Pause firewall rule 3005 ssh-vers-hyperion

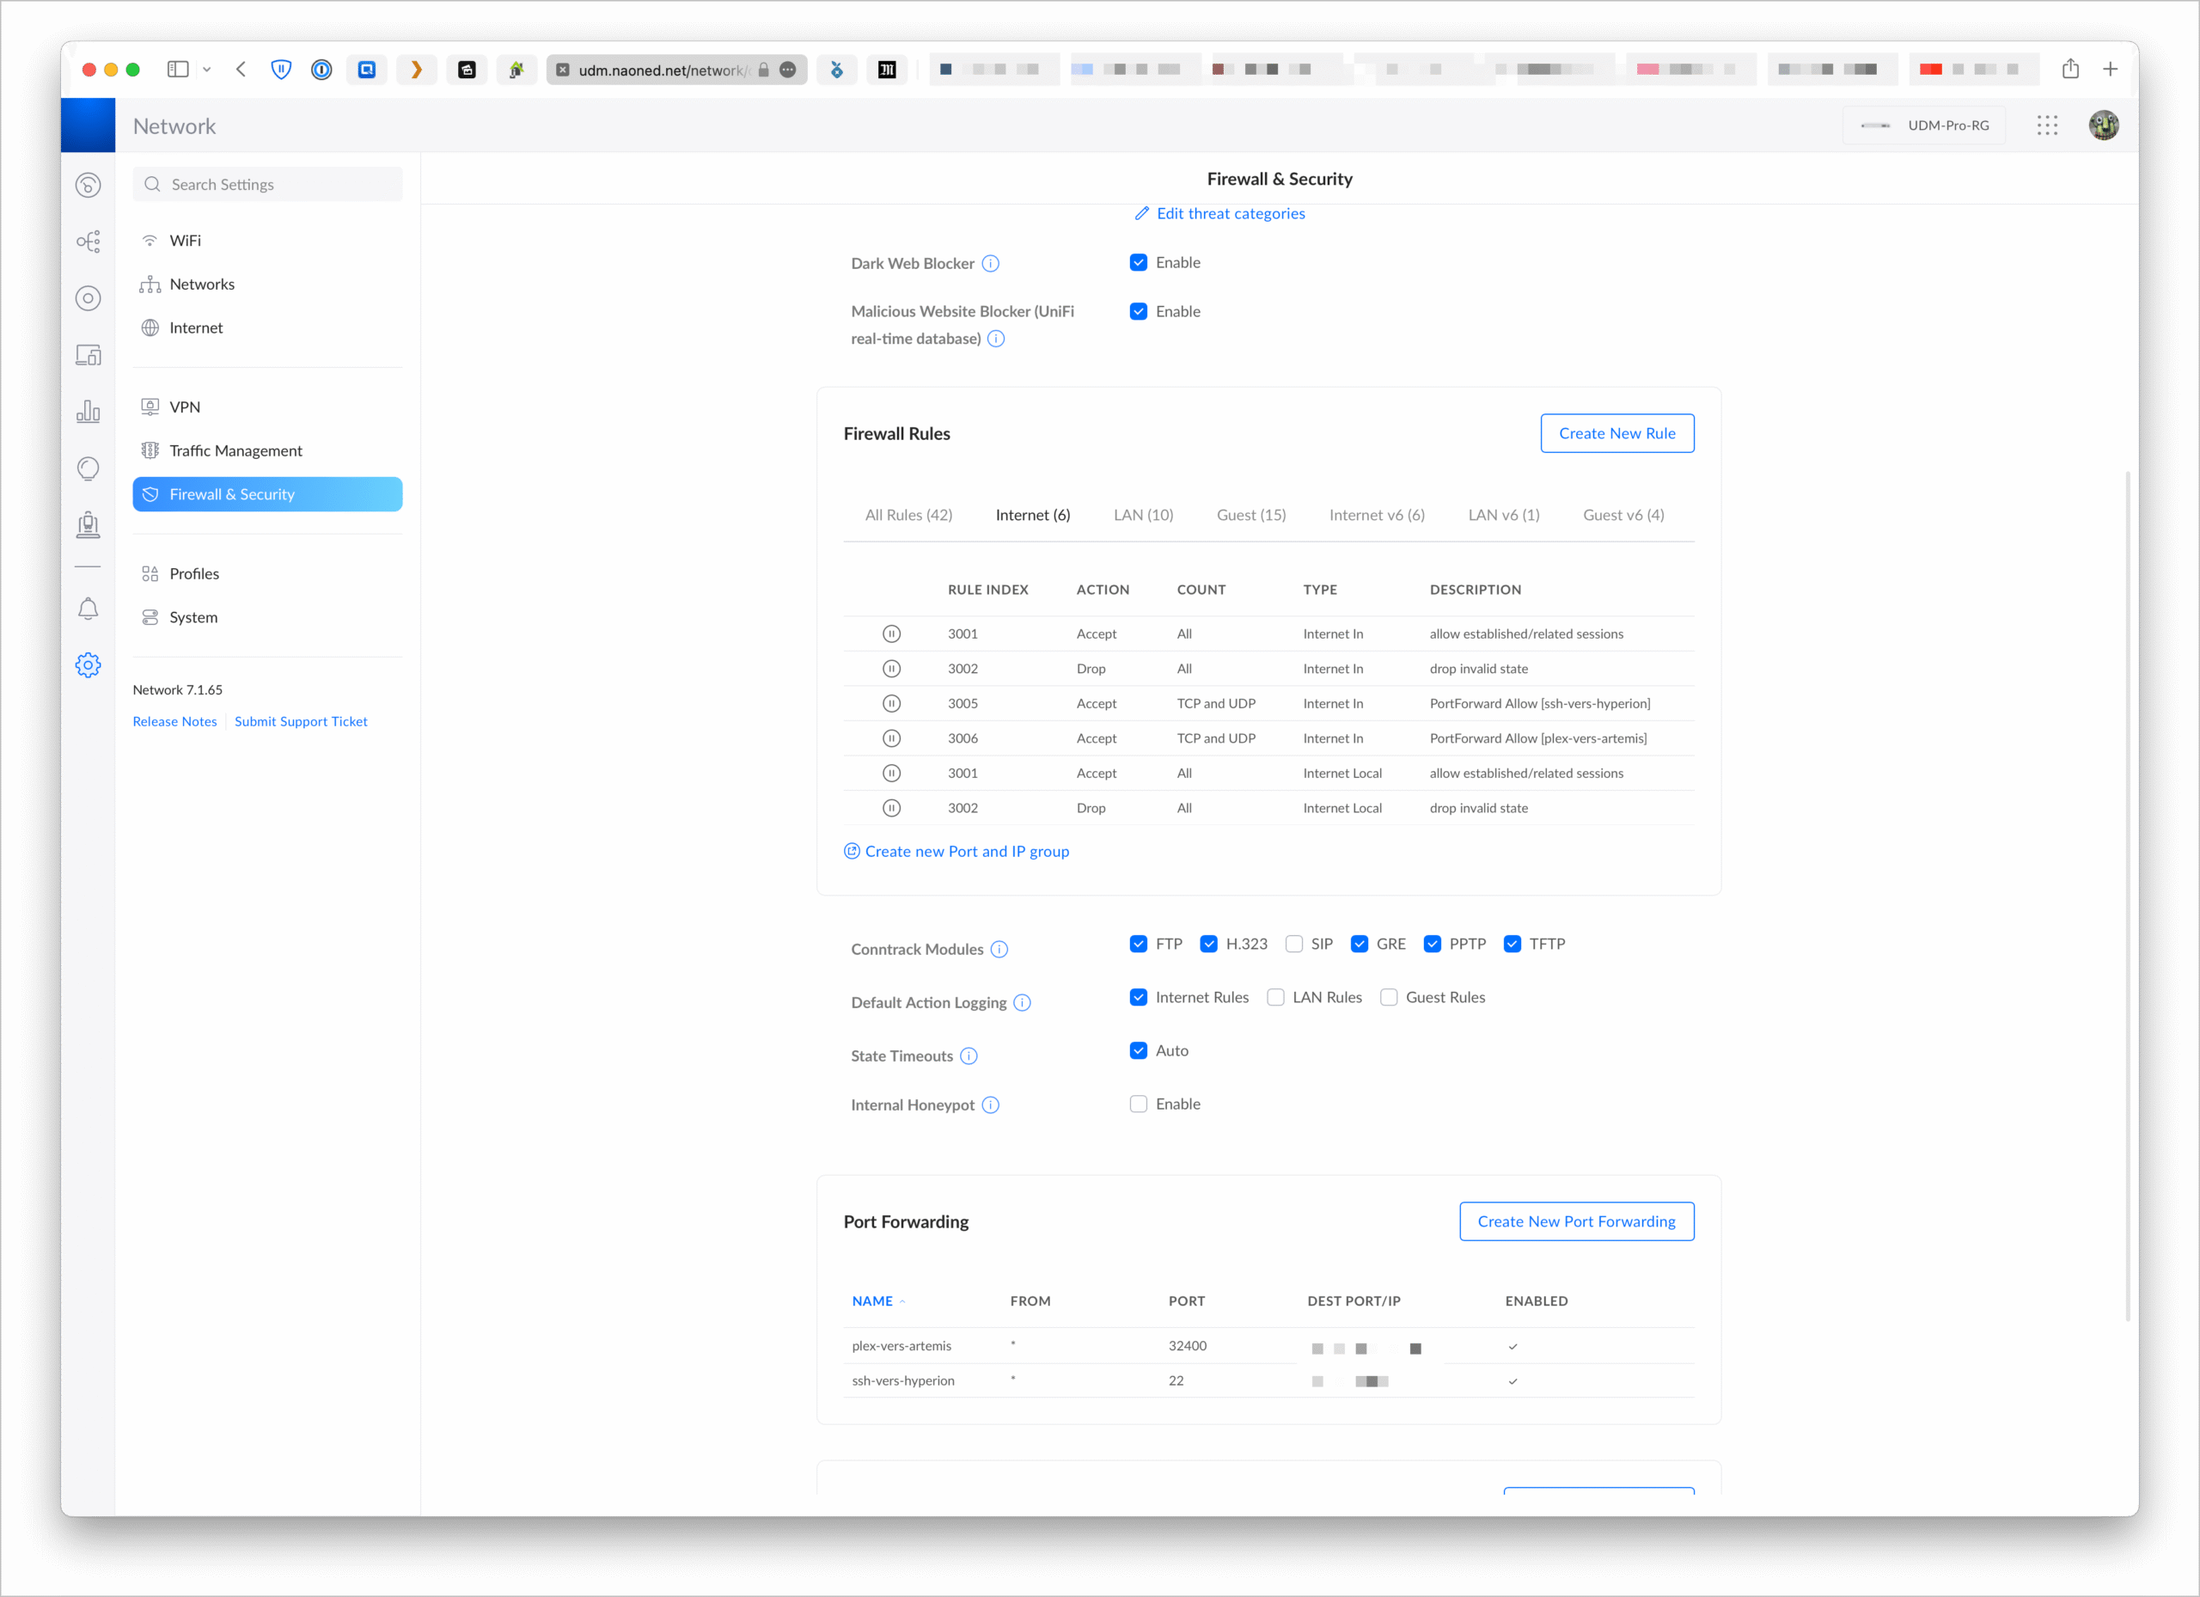pyautogui.click(x=891, y=703)
